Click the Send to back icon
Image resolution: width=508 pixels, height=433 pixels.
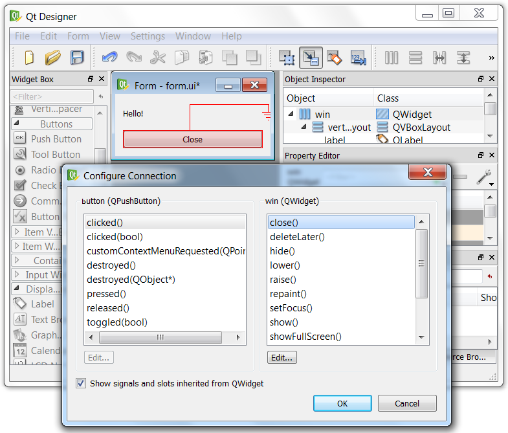229,58
